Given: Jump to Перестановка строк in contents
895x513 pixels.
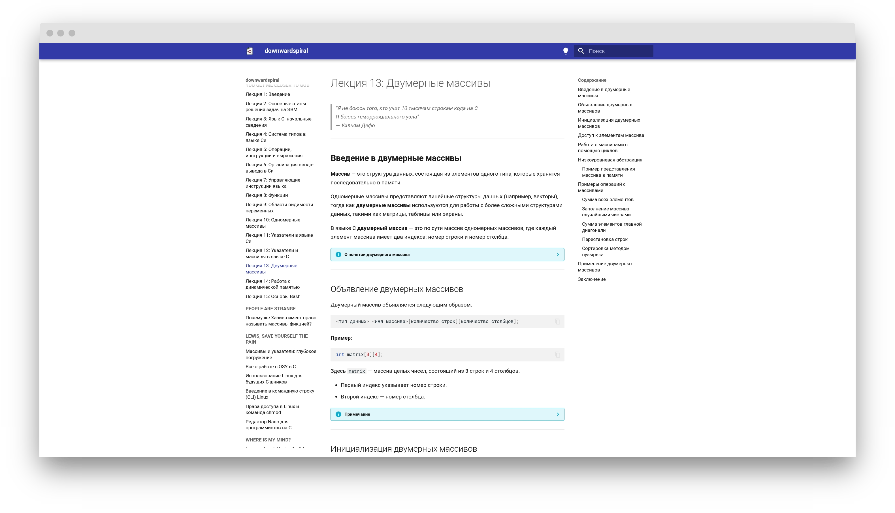Looking at the screenshot, I should tap(605, 240).
